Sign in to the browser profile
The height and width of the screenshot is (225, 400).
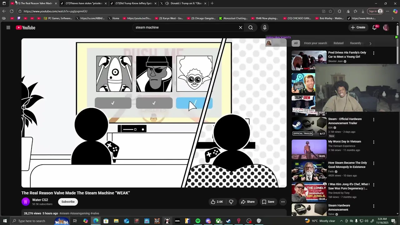click(375, 11)
